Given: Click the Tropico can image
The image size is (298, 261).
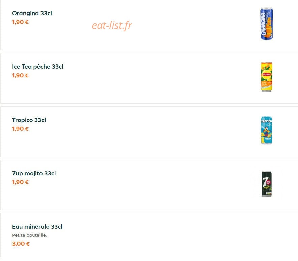Looking at the screenshot, I should [x=267, y=130].
